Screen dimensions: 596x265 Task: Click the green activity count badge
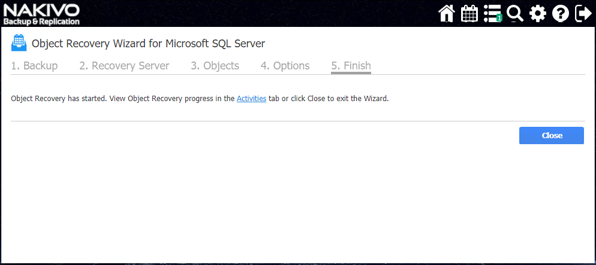(x=499, y=19)
